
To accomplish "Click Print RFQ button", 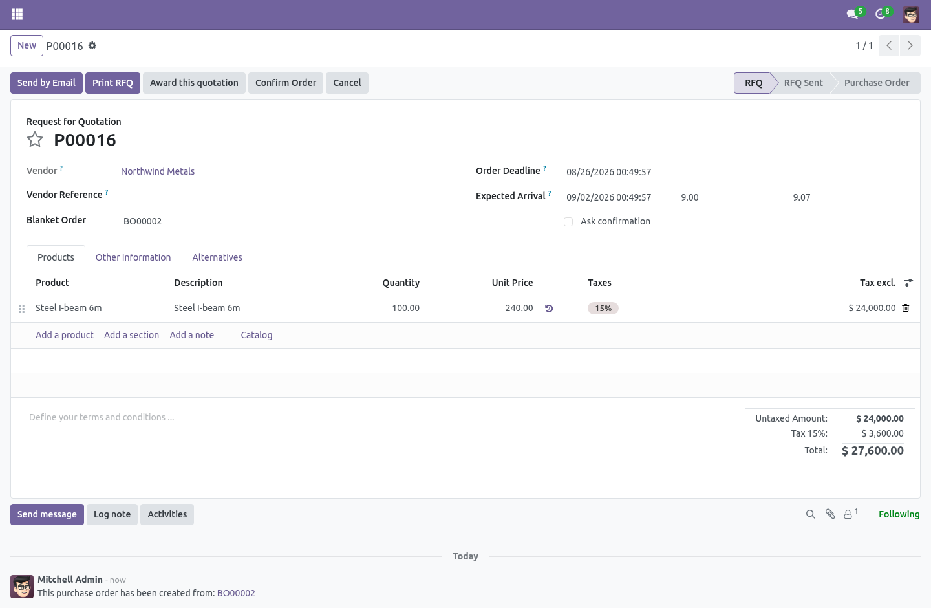I will pyautogui.click(x=112, y=83).
